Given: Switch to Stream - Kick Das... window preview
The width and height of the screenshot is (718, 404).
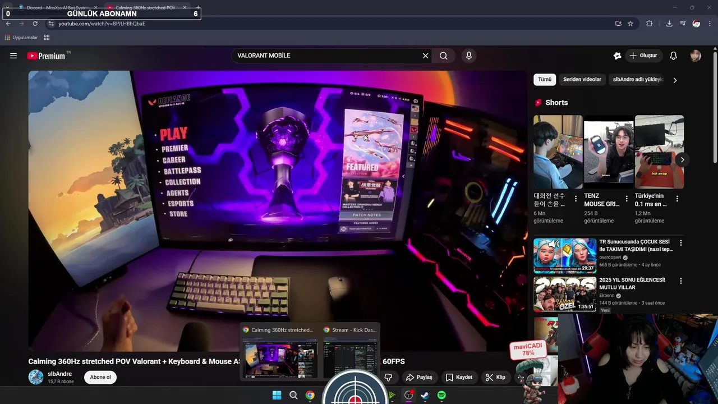Looking at the screenshot, I should (x=350, y=351).
